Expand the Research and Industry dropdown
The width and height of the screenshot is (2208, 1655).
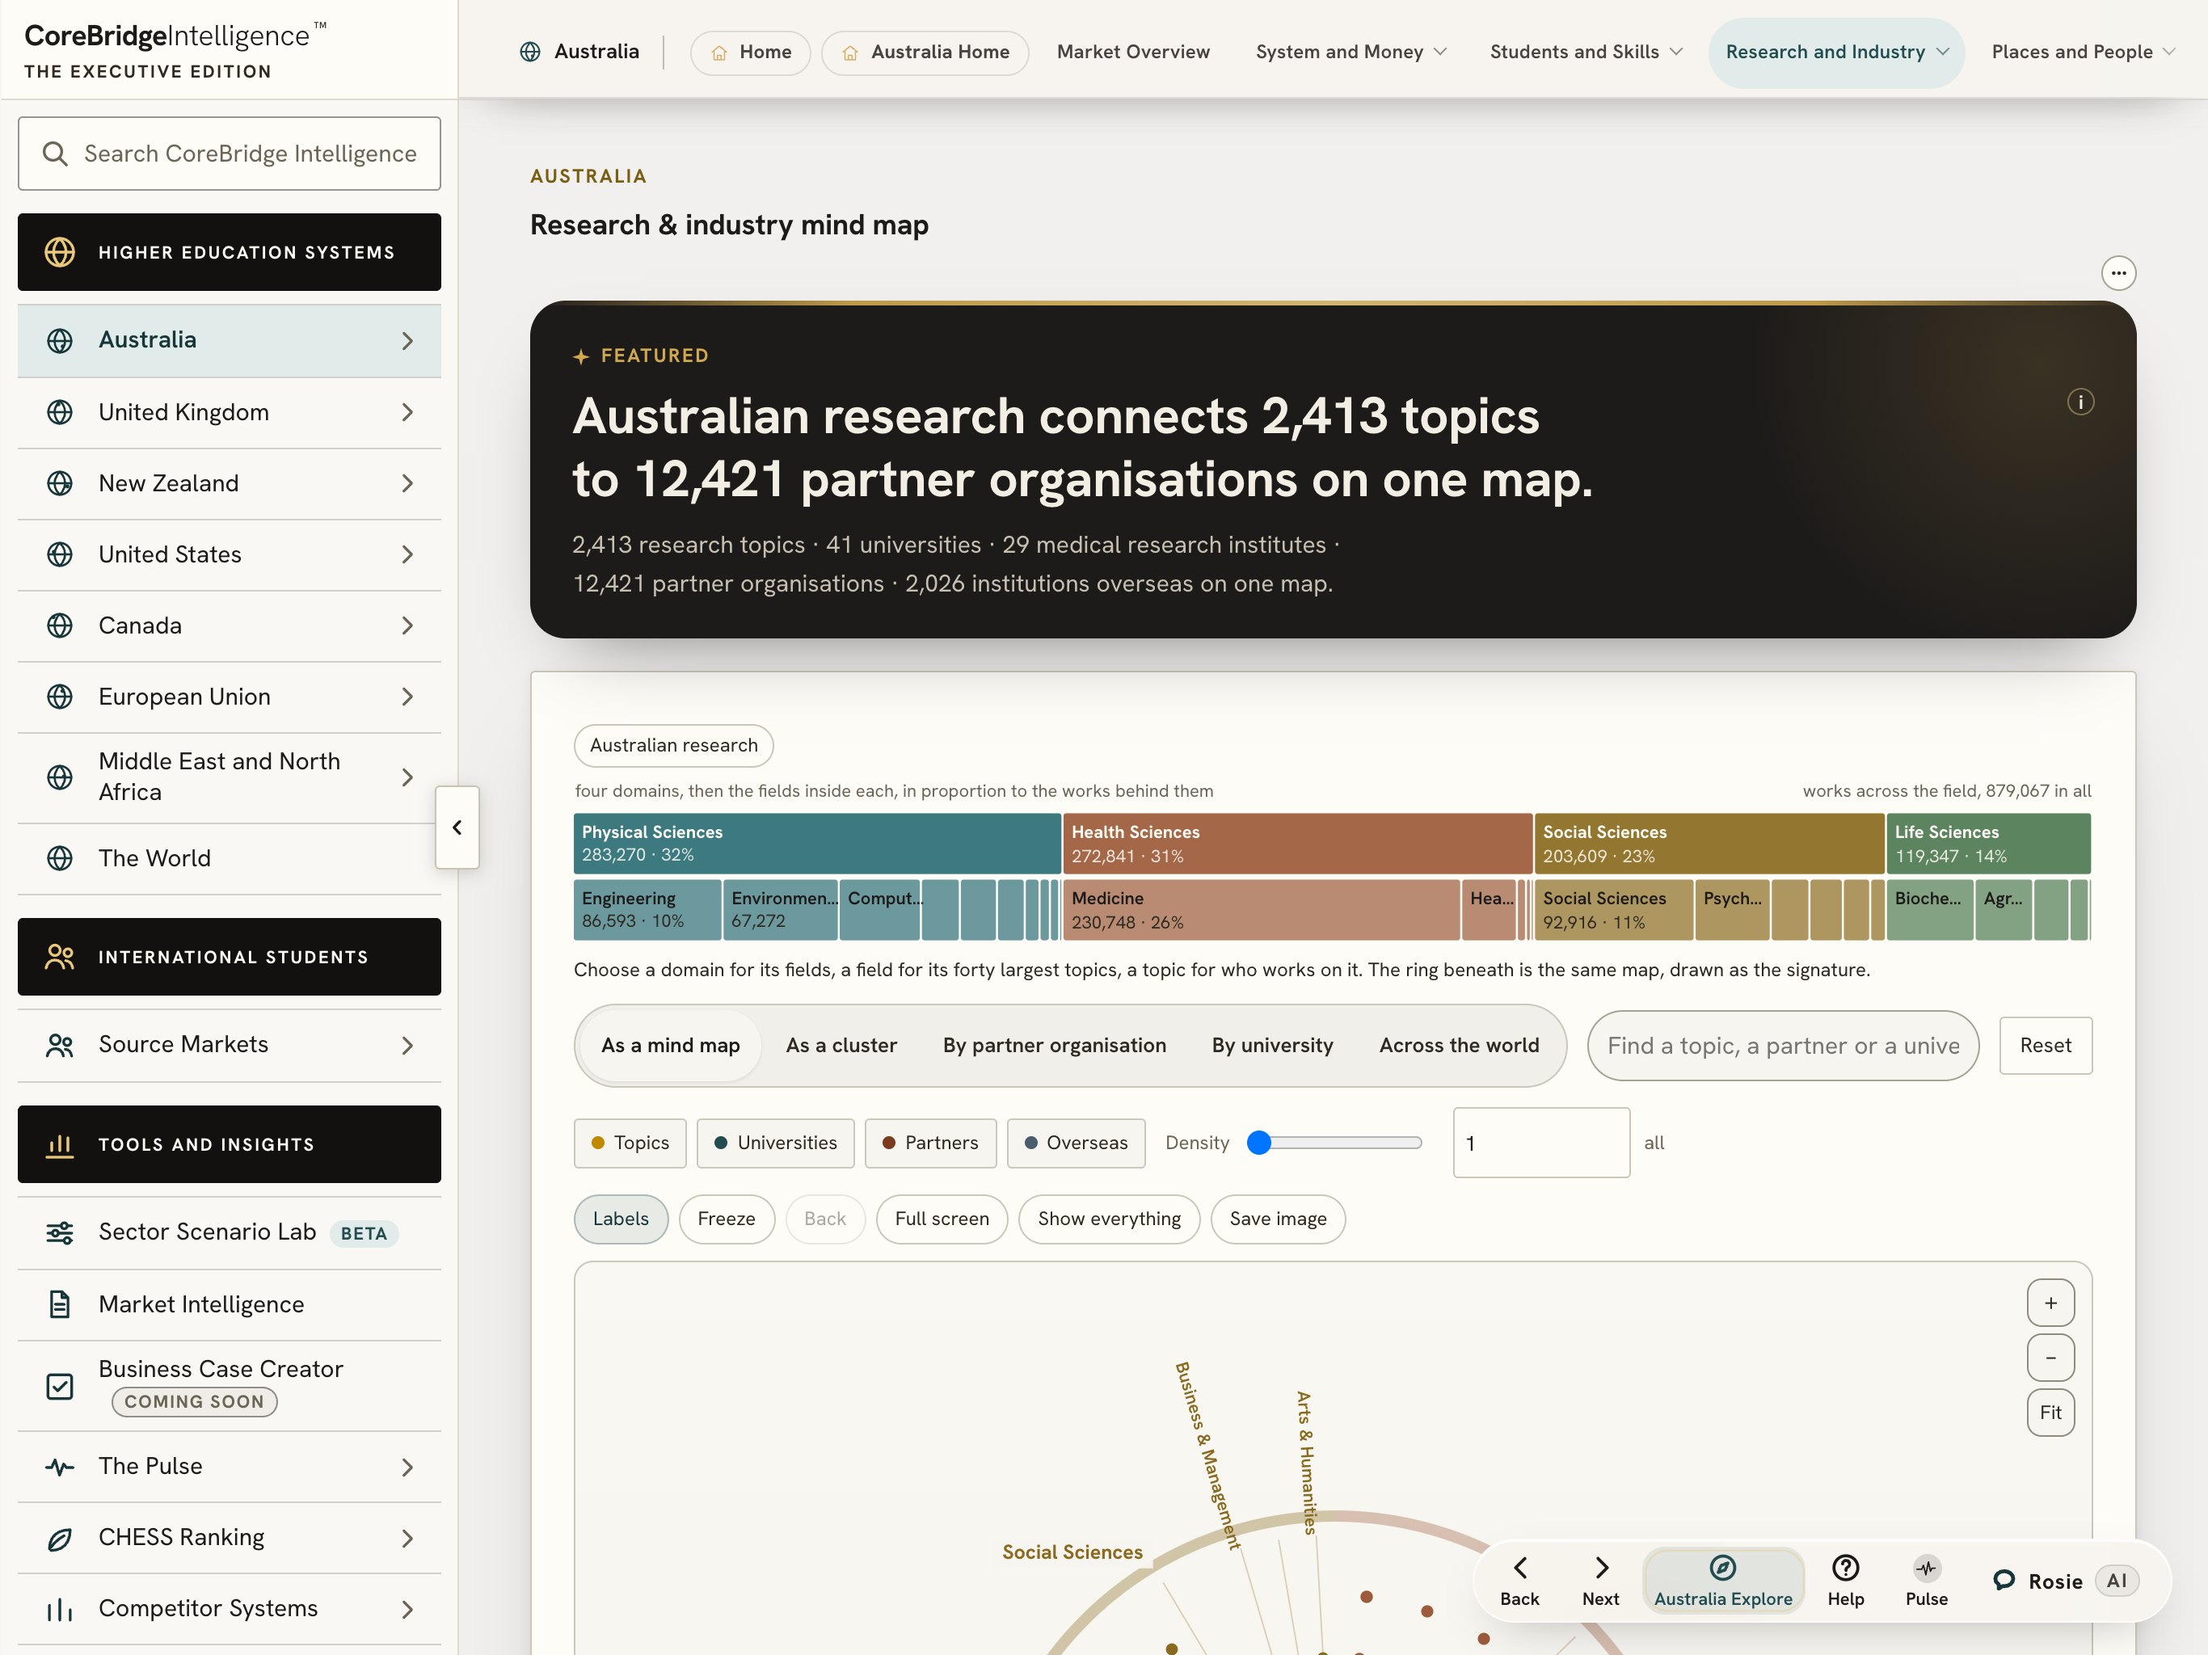(x=1837, y=52)
